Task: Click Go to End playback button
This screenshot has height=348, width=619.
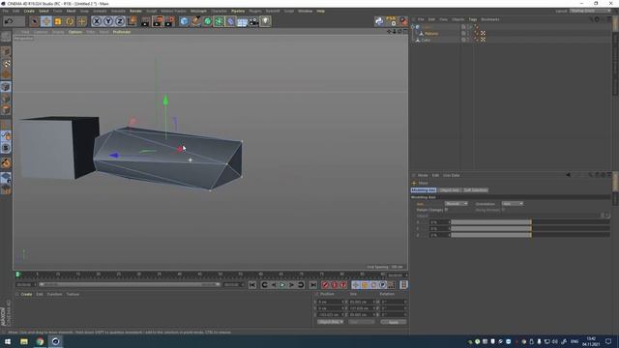Action: click(x=312, y=285)
